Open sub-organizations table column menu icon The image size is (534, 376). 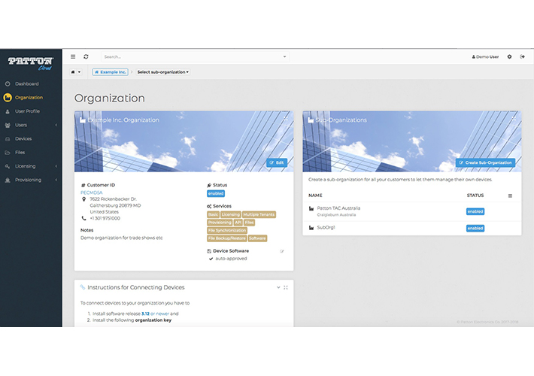click(510, 196)
